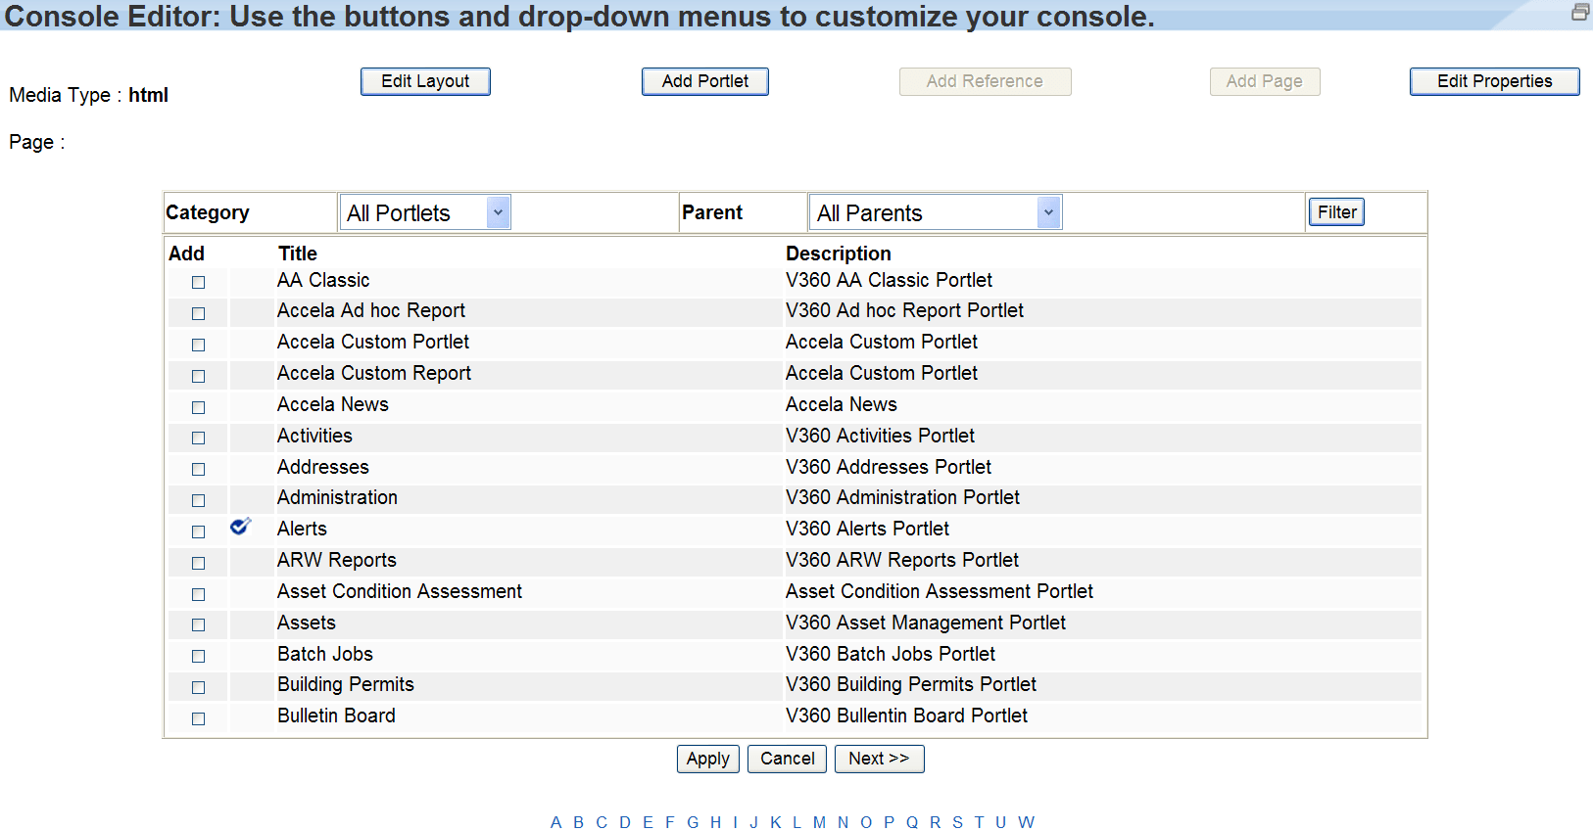Check the Asset Condition Assessment checkbox
1593x831 pixels.
tap(198, 594)
